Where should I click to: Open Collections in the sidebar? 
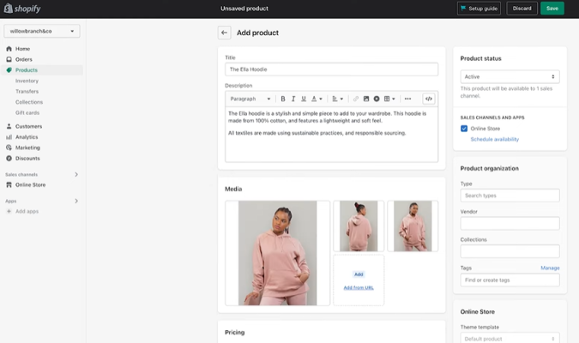(x=29, y=102)
